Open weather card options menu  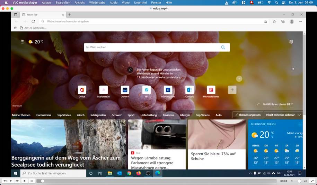pos(300,124)
